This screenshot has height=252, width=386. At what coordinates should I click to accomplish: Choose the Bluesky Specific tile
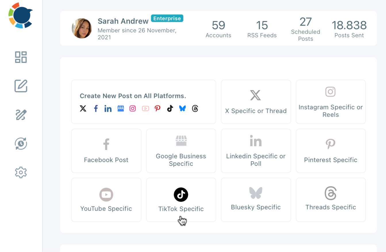256,200
